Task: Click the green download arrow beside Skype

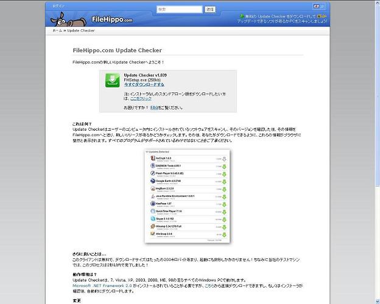Action: 224,219
